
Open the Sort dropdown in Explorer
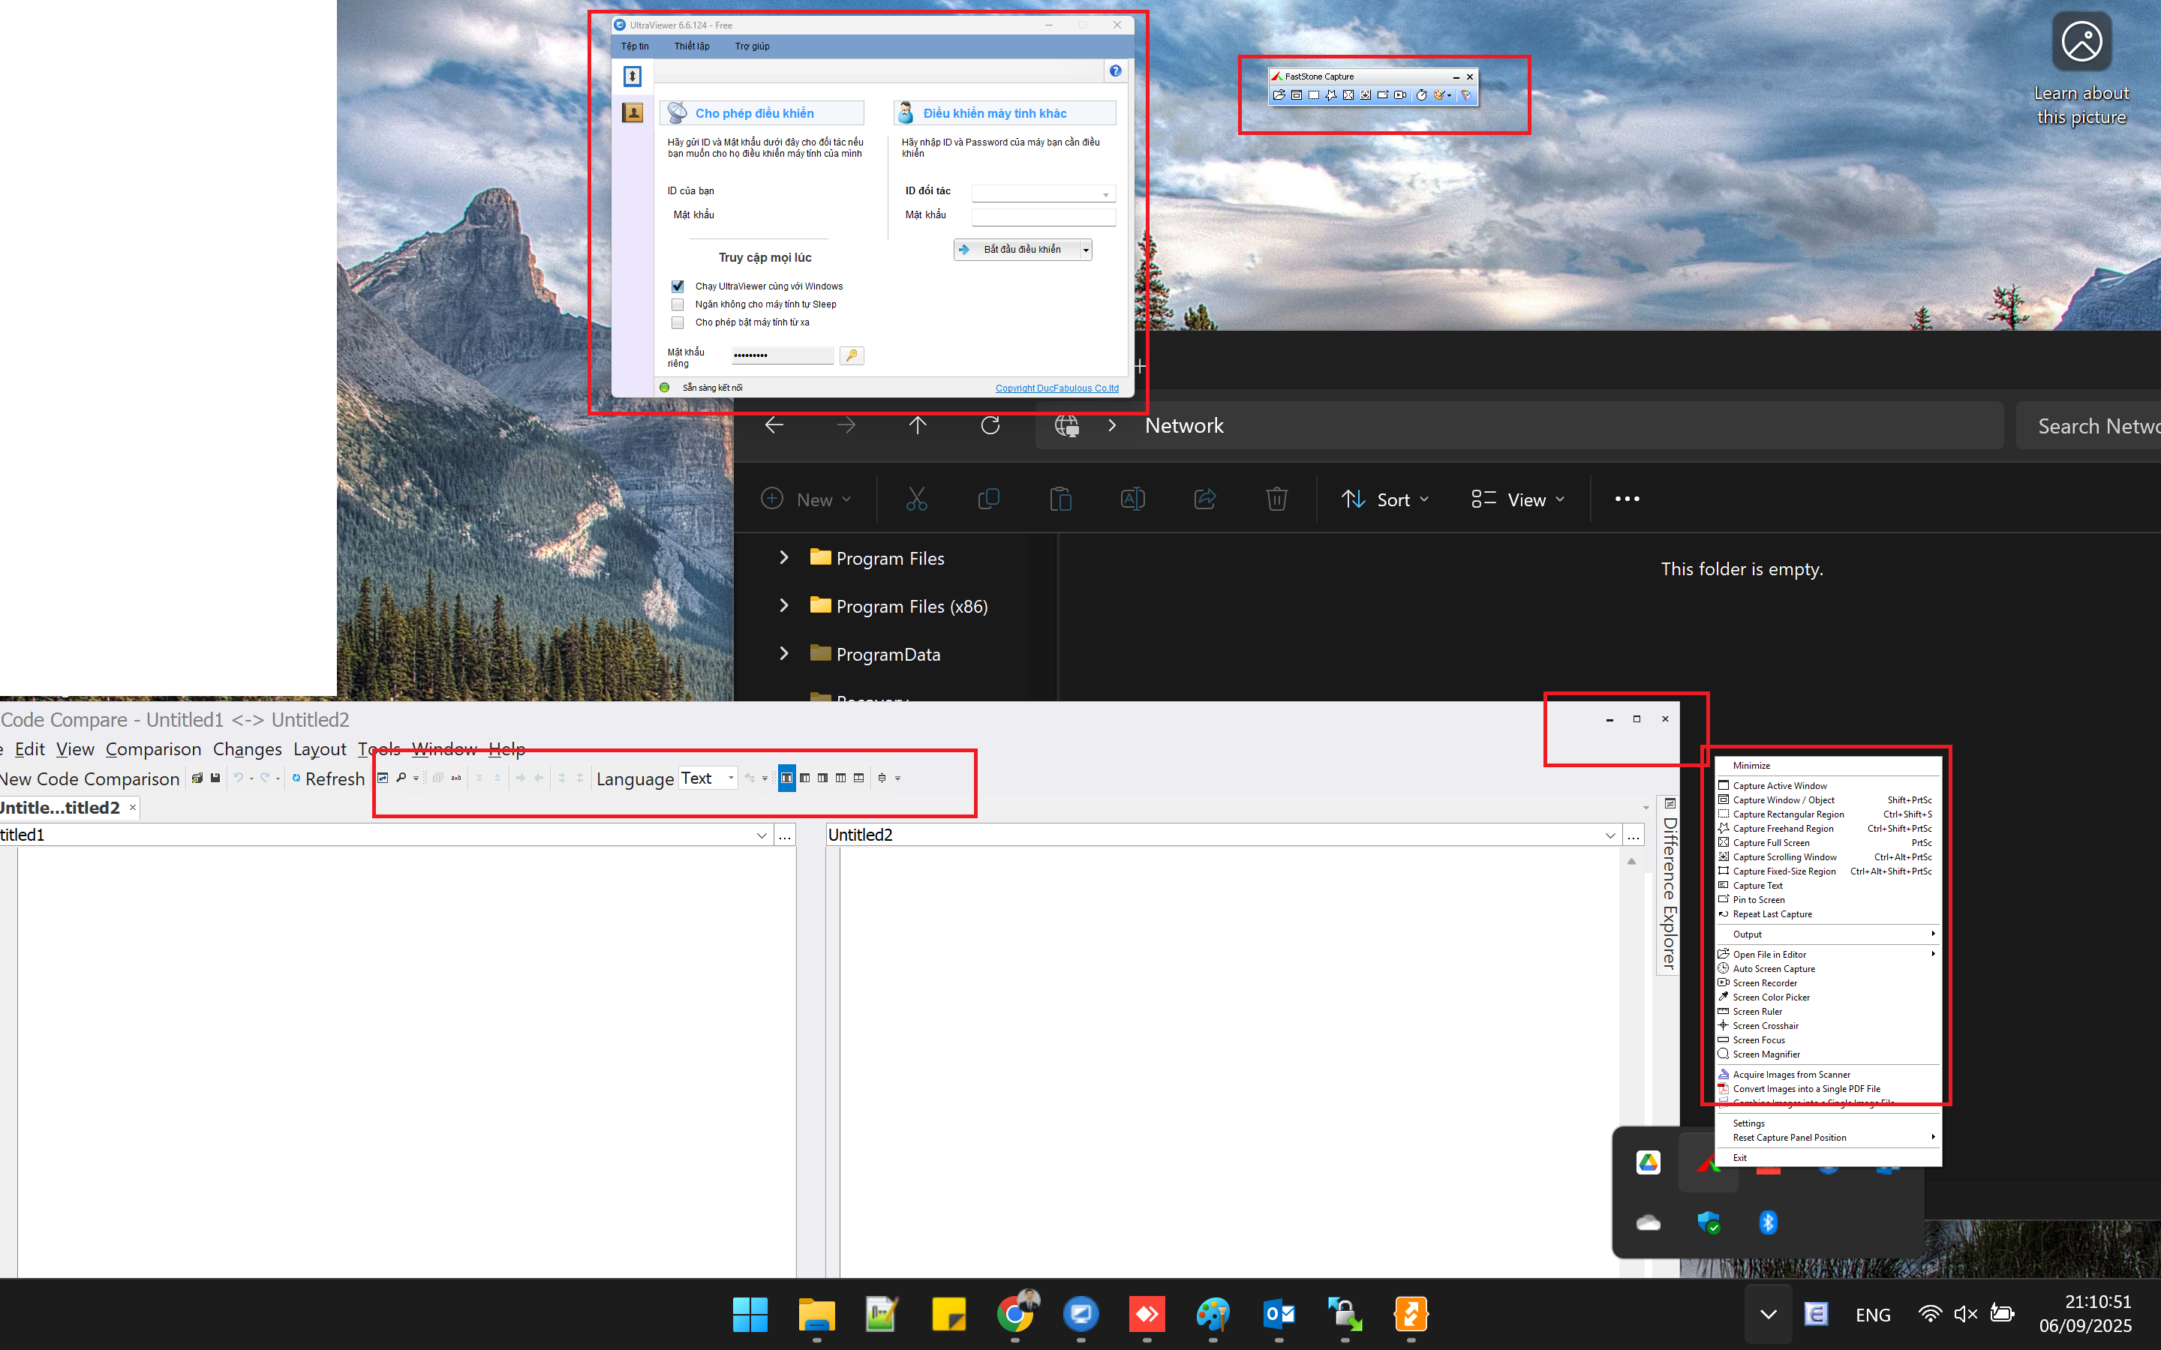(x=1385, y=499)
